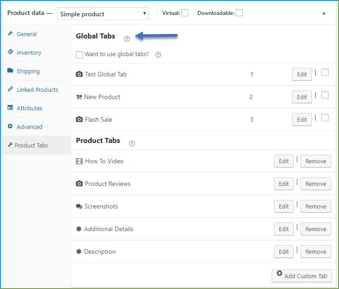Screen dimensions: 339x289
Task: Click plus icon on Add Custom Tab
Action: click(x=279, y=273)
